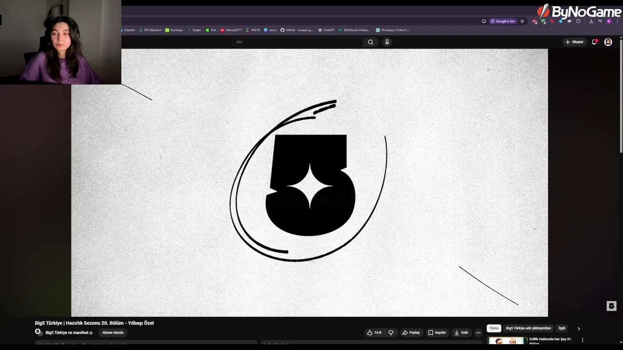Viewport: 623px width, 350px height.
Task: Open Duolingo bookmark
Action: 174,30
